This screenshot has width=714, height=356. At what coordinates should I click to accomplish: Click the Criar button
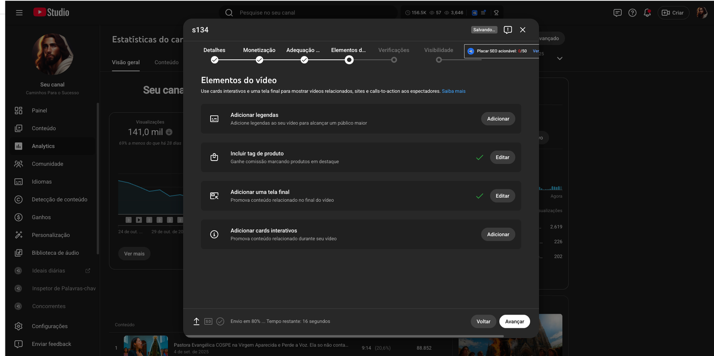pyautogui.click(x=673, y=12)
